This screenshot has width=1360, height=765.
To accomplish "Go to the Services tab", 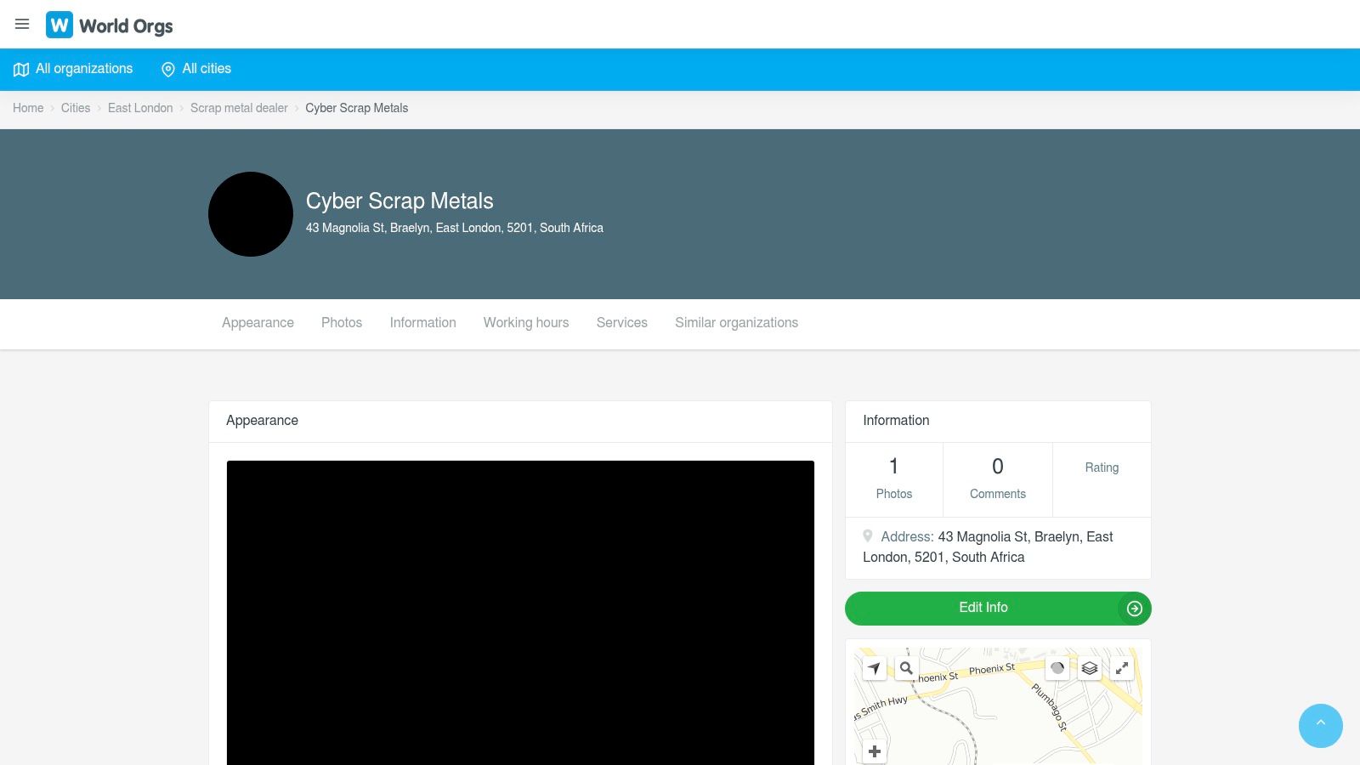I will 621,323.
